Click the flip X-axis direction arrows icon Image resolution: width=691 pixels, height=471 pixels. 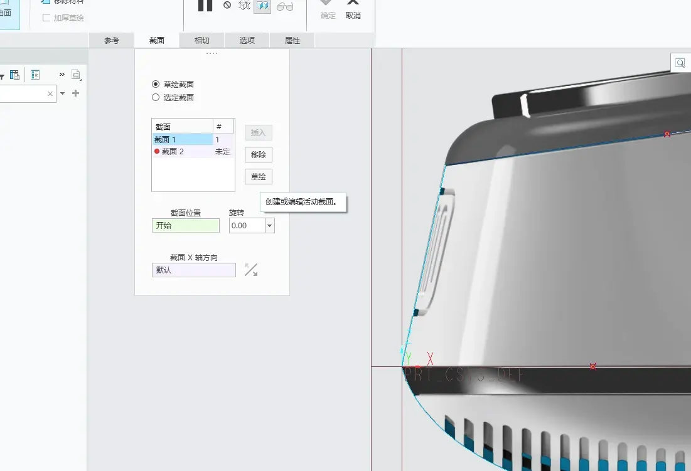pos(251,270)
